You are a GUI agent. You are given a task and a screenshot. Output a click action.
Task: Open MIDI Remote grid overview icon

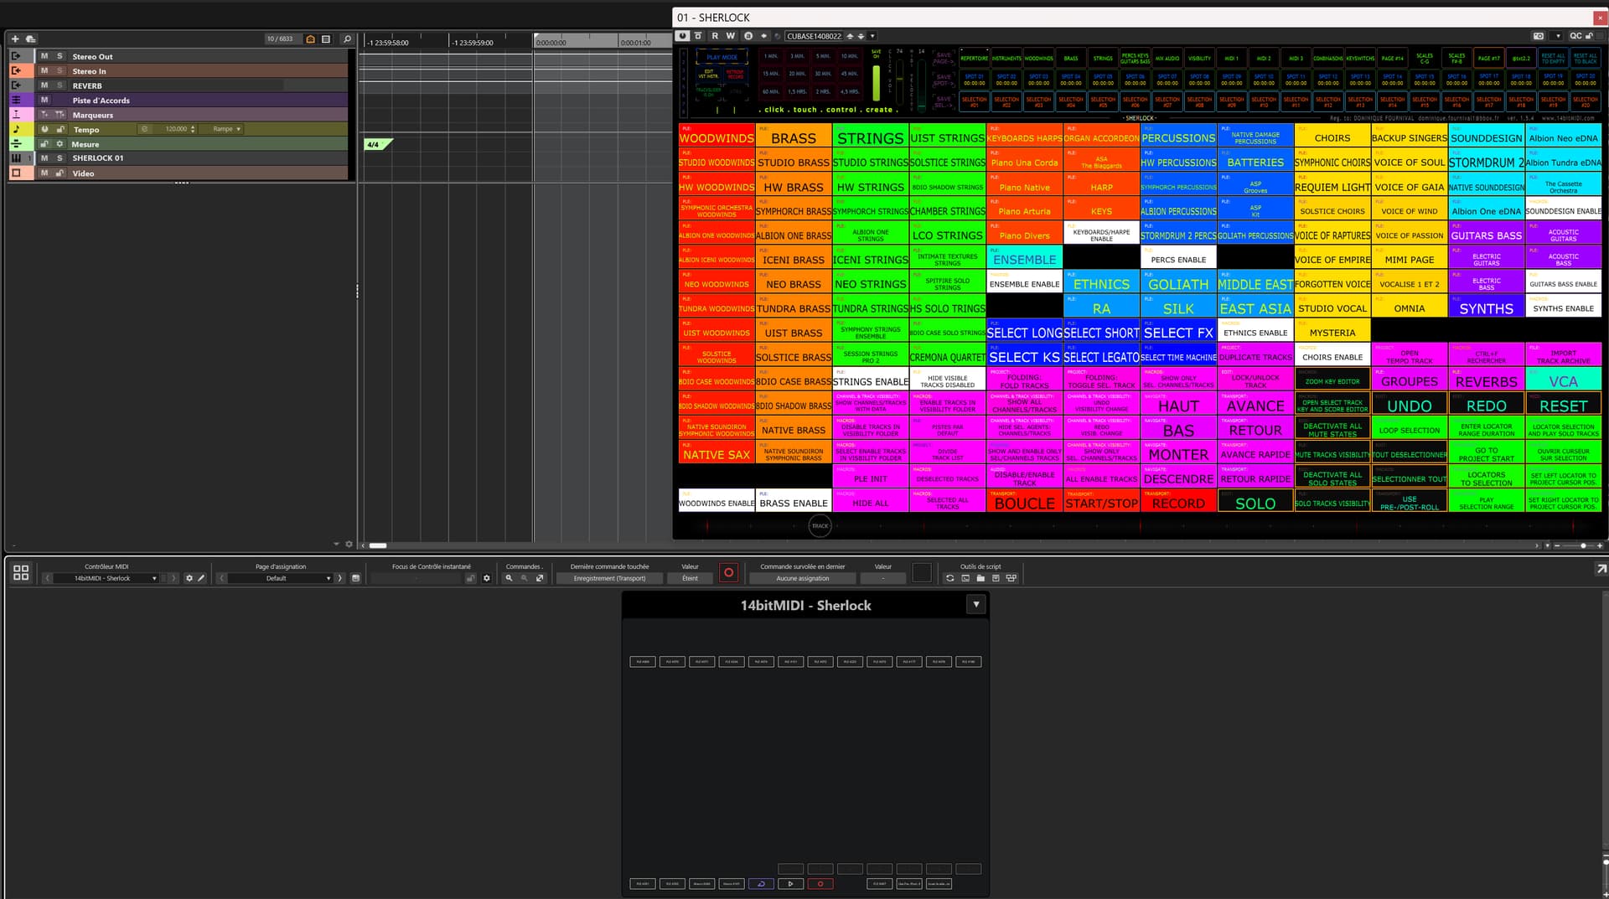[x=21, y=572]
